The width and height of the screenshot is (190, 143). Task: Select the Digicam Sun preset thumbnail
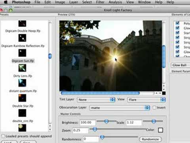22,53
